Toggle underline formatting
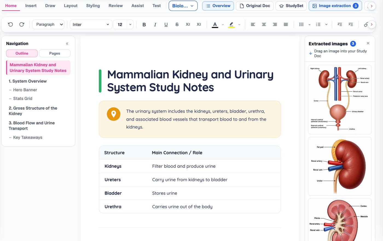This screenshot has width=383, height=241. click(166, 25)
